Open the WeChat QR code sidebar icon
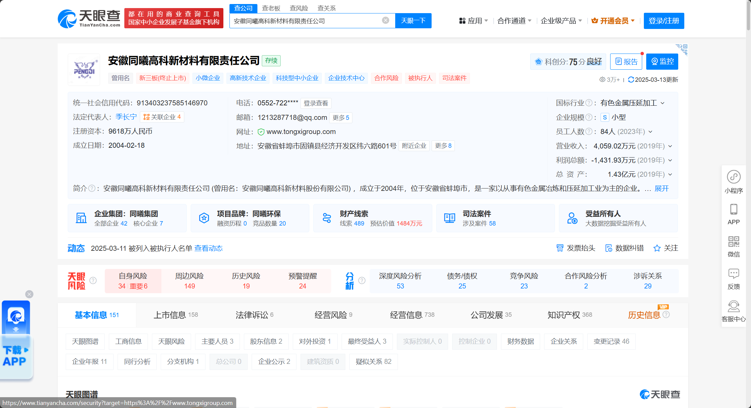The width and height of the screenshot is (751, 408). pos(733,242)
